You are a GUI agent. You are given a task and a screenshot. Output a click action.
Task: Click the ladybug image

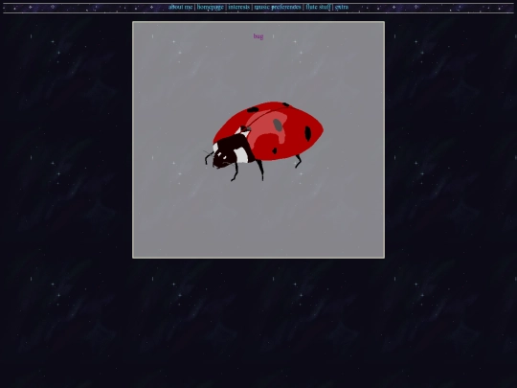click(x=263, y=141)
